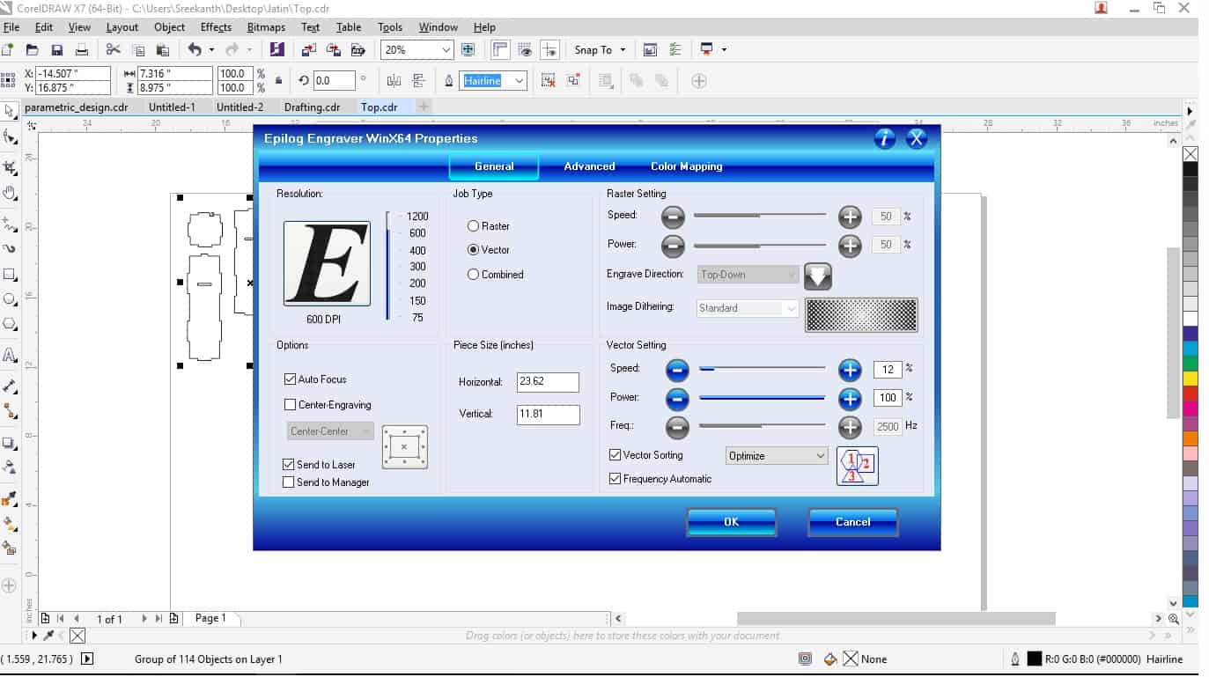Select the Crop tool in toolbox
Screen dimensions: 1209x677
pos(10,167)
